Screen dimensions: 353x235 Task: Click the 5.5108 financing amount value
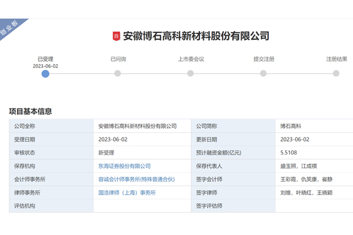[x=292, y=153]
